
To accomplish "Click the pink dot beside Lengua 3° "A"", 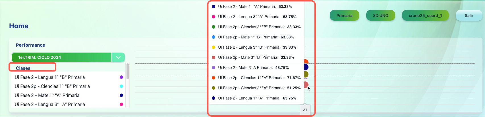I will [121, 104].
